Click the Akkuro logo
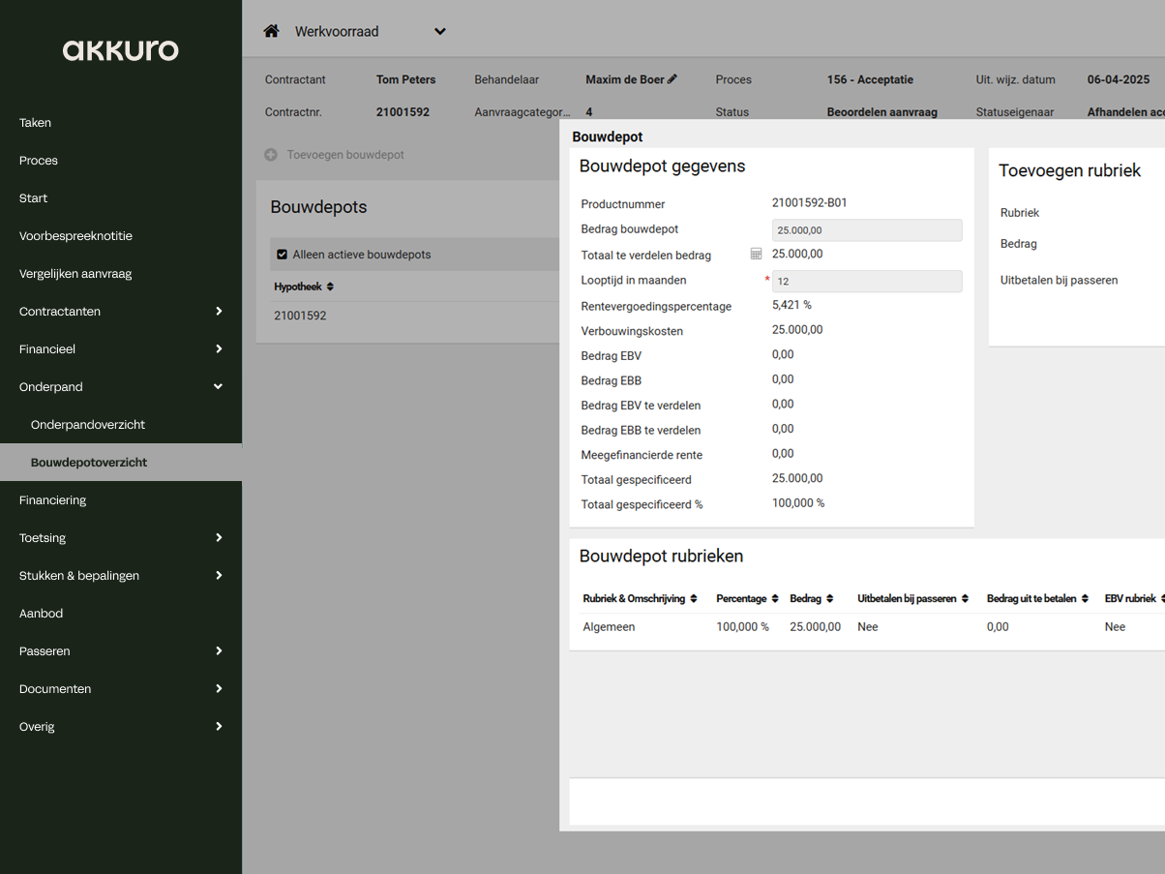Viewport: 1165px width, 874px height. click(x=121, y=50)
